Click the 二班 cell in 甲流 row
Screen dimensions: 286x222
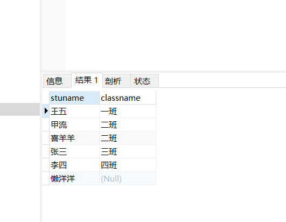click(128, 124)
